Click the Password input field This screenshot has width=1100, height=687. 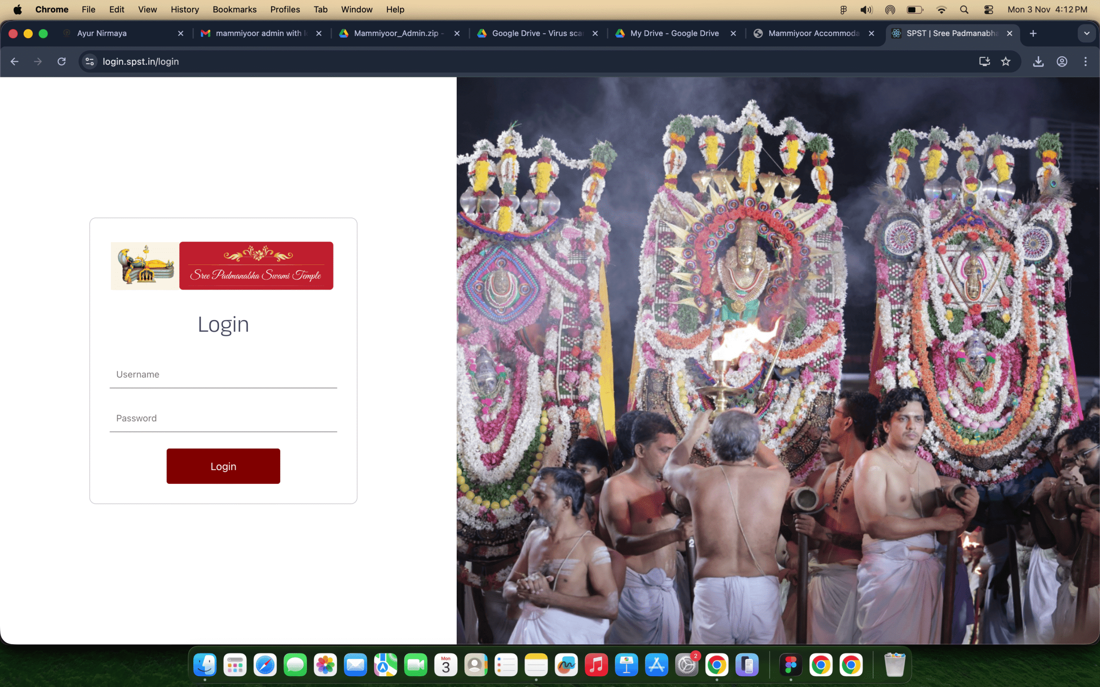223,418
